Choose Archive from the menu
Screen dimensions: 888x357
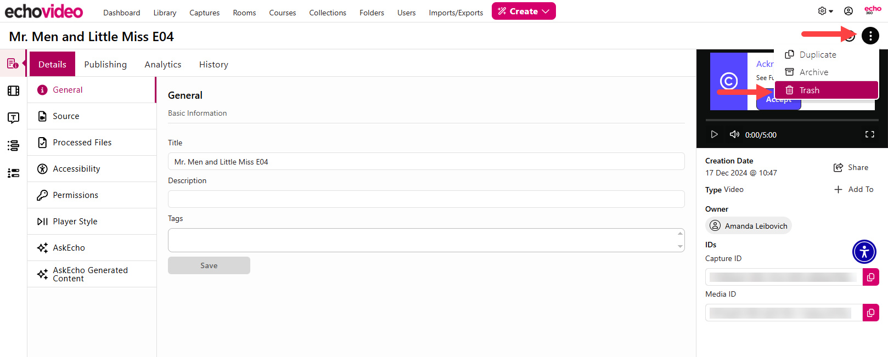click(827, 72)
